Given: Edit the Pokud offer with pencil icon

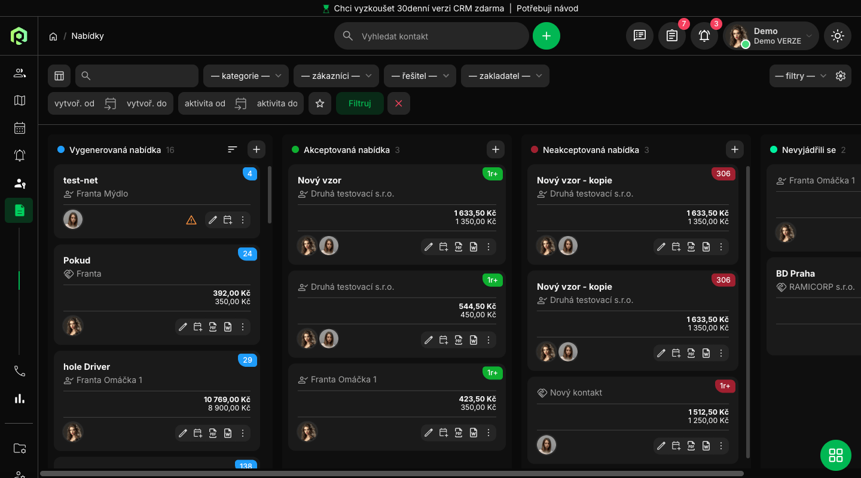Looking at the screenshot, I should [x=183, y=327].
